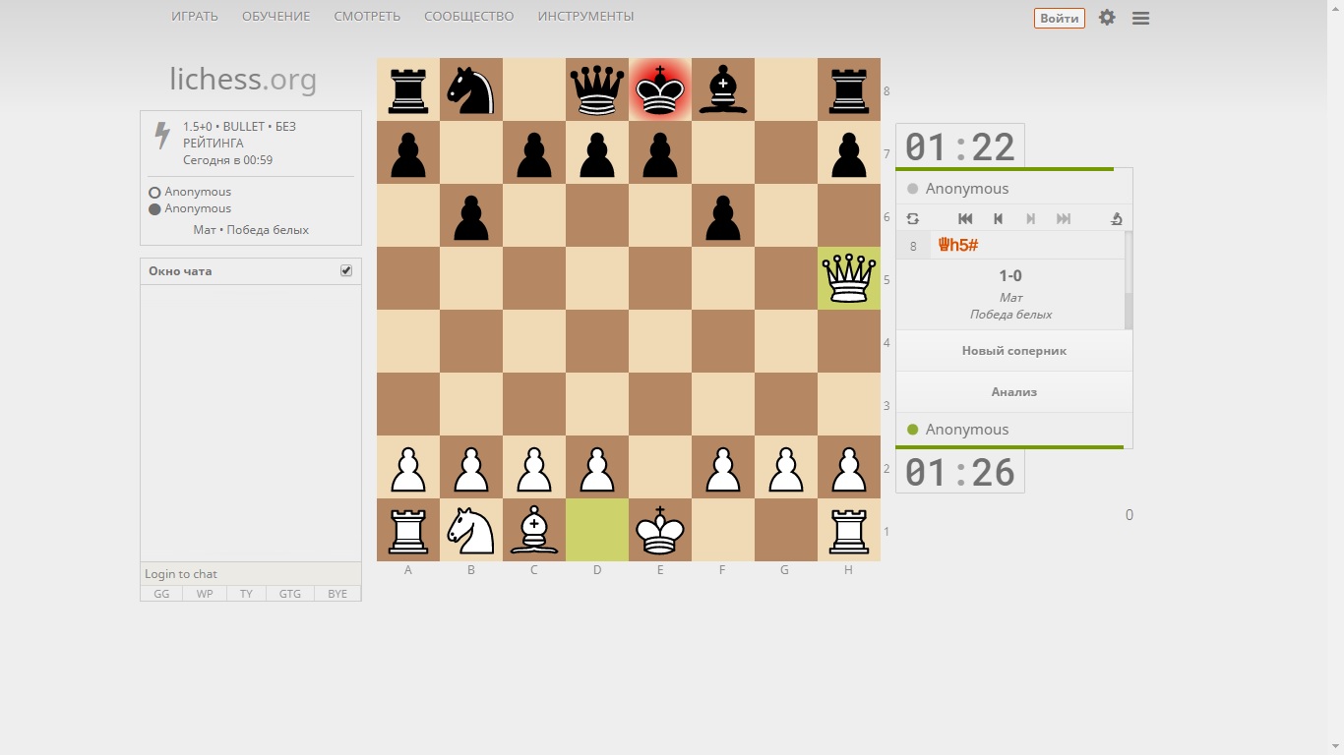The image size is (1344, 755).
Task: Toggle the chat window checkbox
Action: (346, 270)
